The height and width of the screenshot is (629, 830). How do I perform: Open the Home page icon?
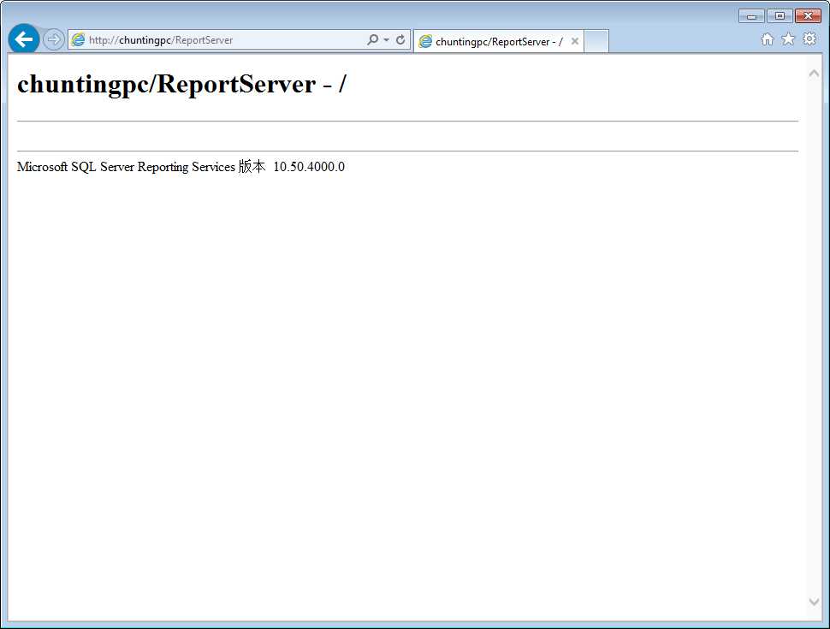click(767, 39)
